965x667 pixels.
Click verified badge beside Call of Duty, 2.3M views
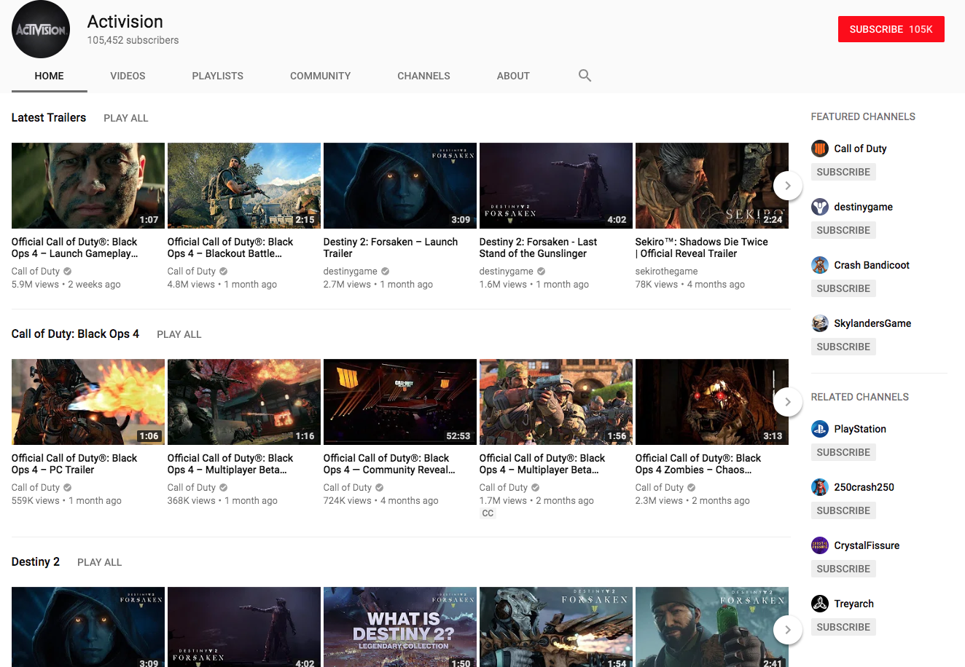click(692, 488)
